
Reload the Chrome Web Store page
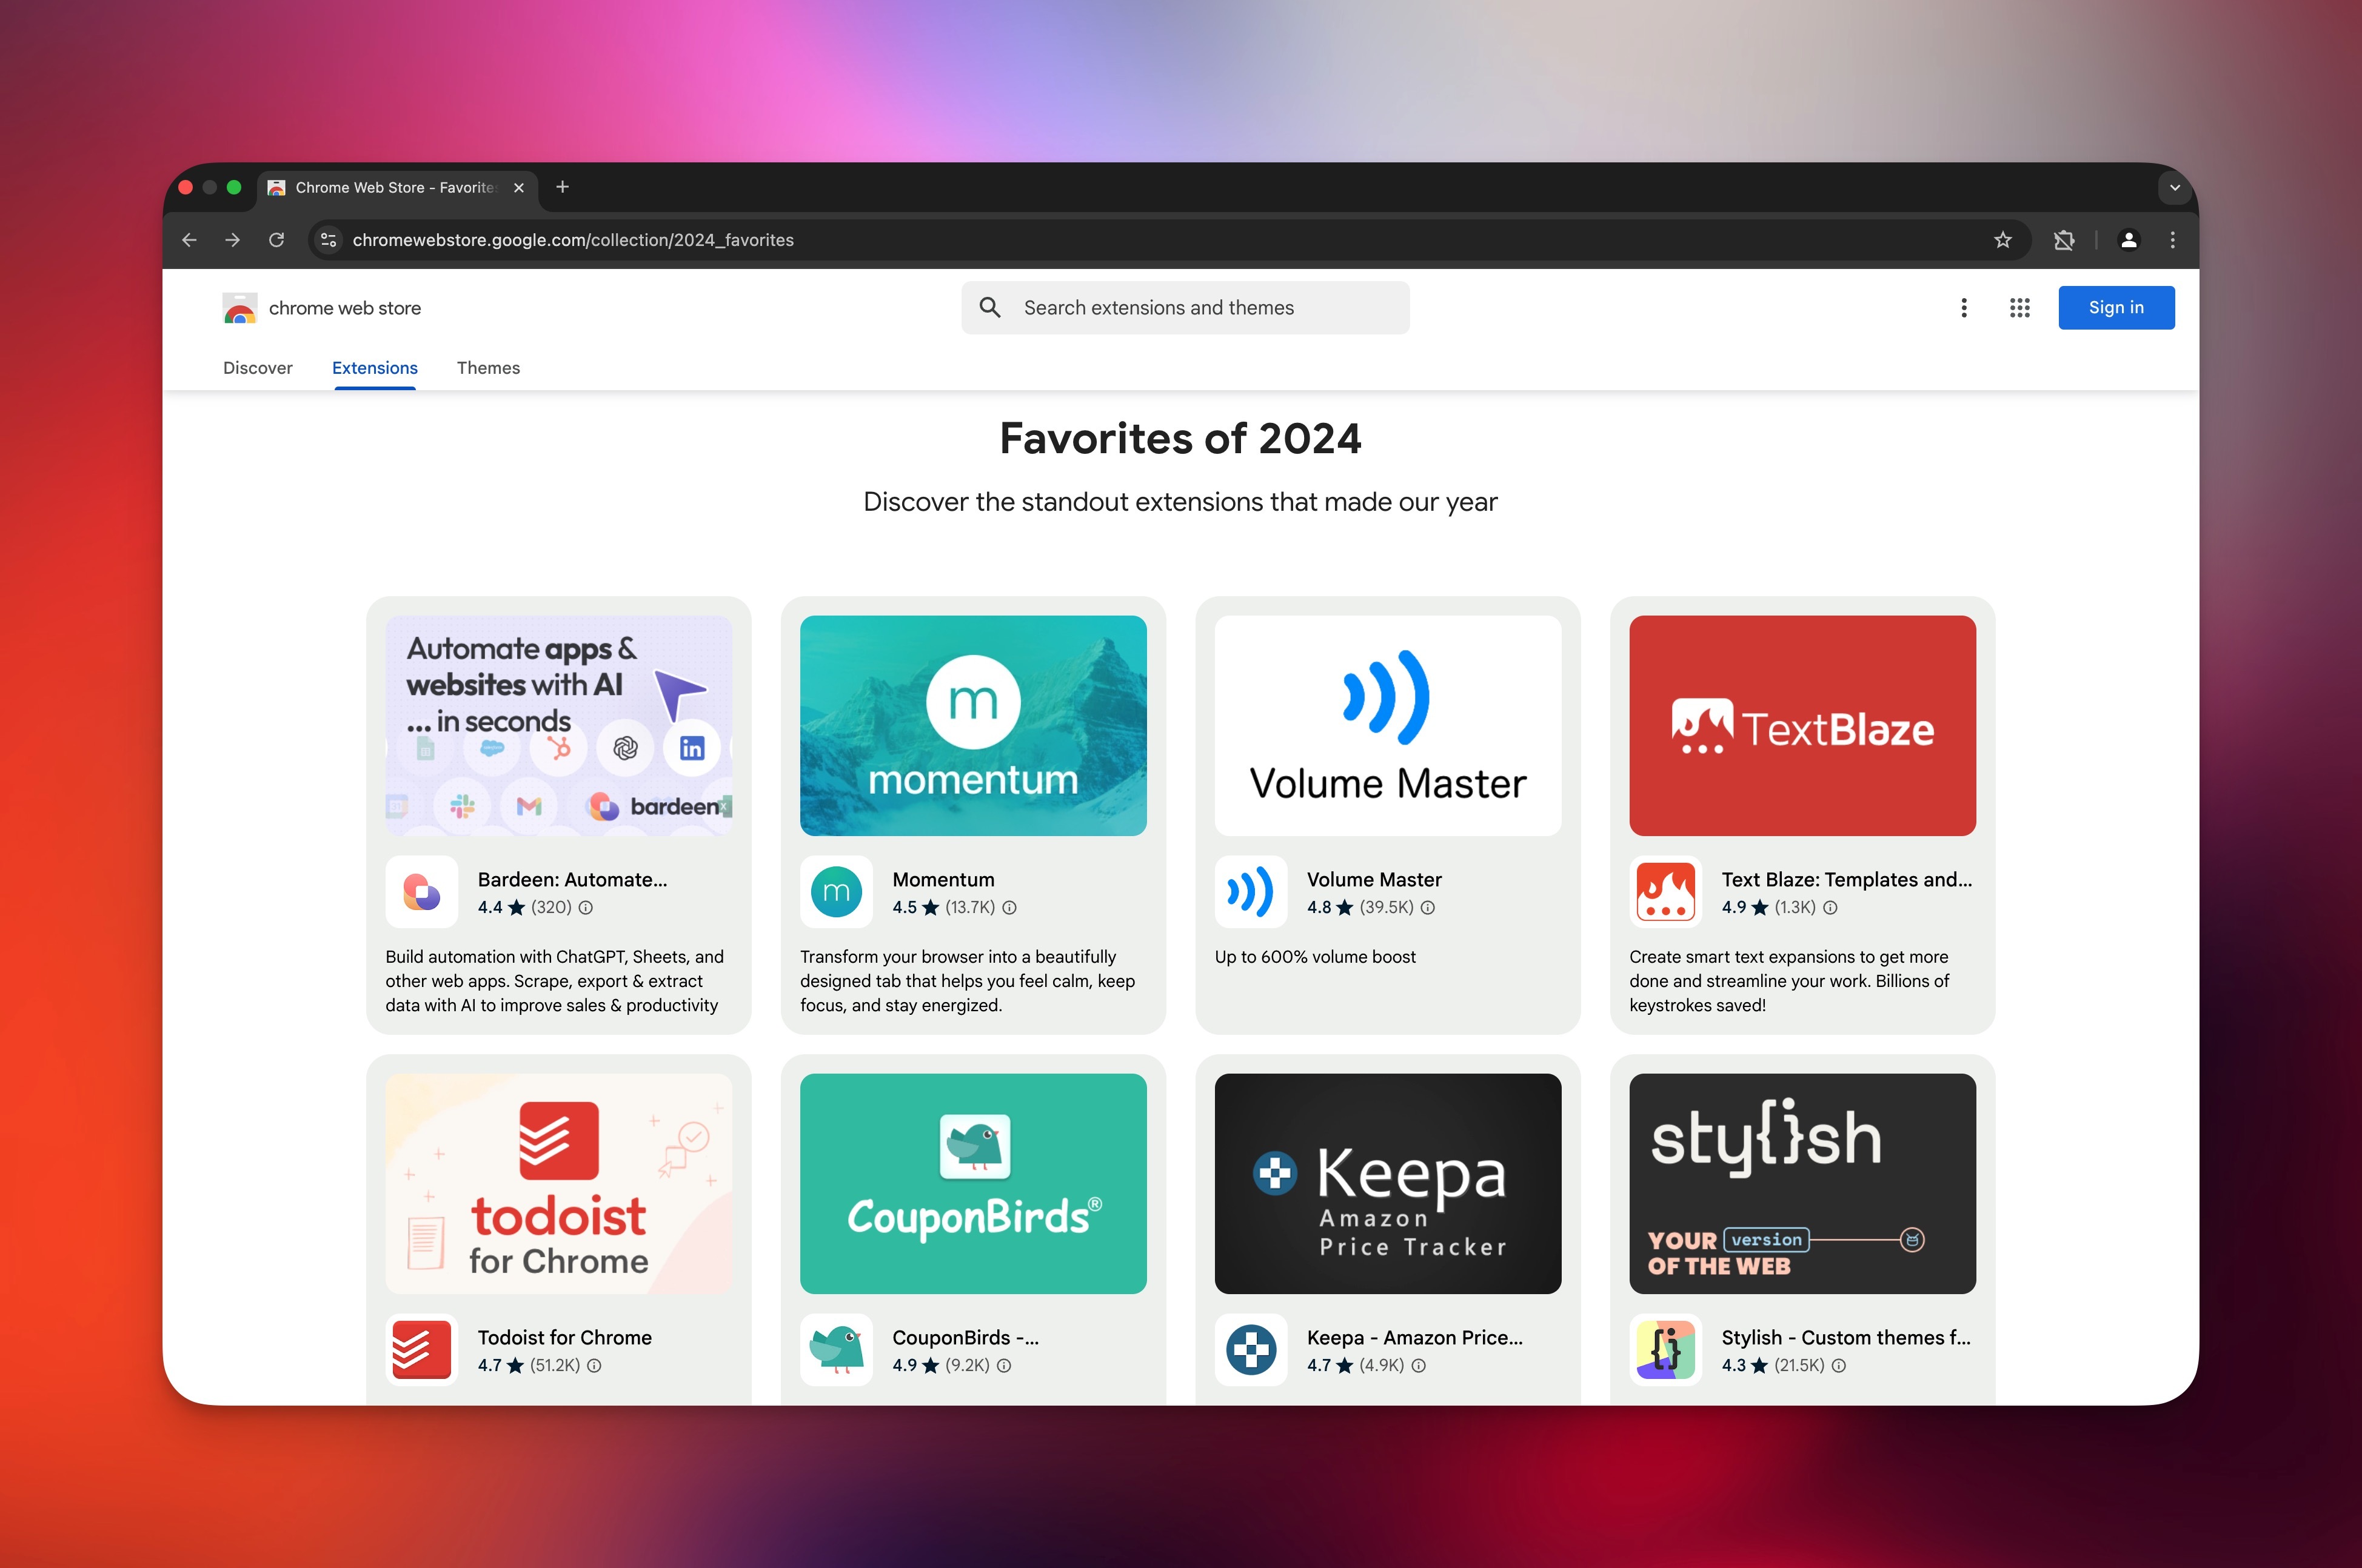coord(277,240)
